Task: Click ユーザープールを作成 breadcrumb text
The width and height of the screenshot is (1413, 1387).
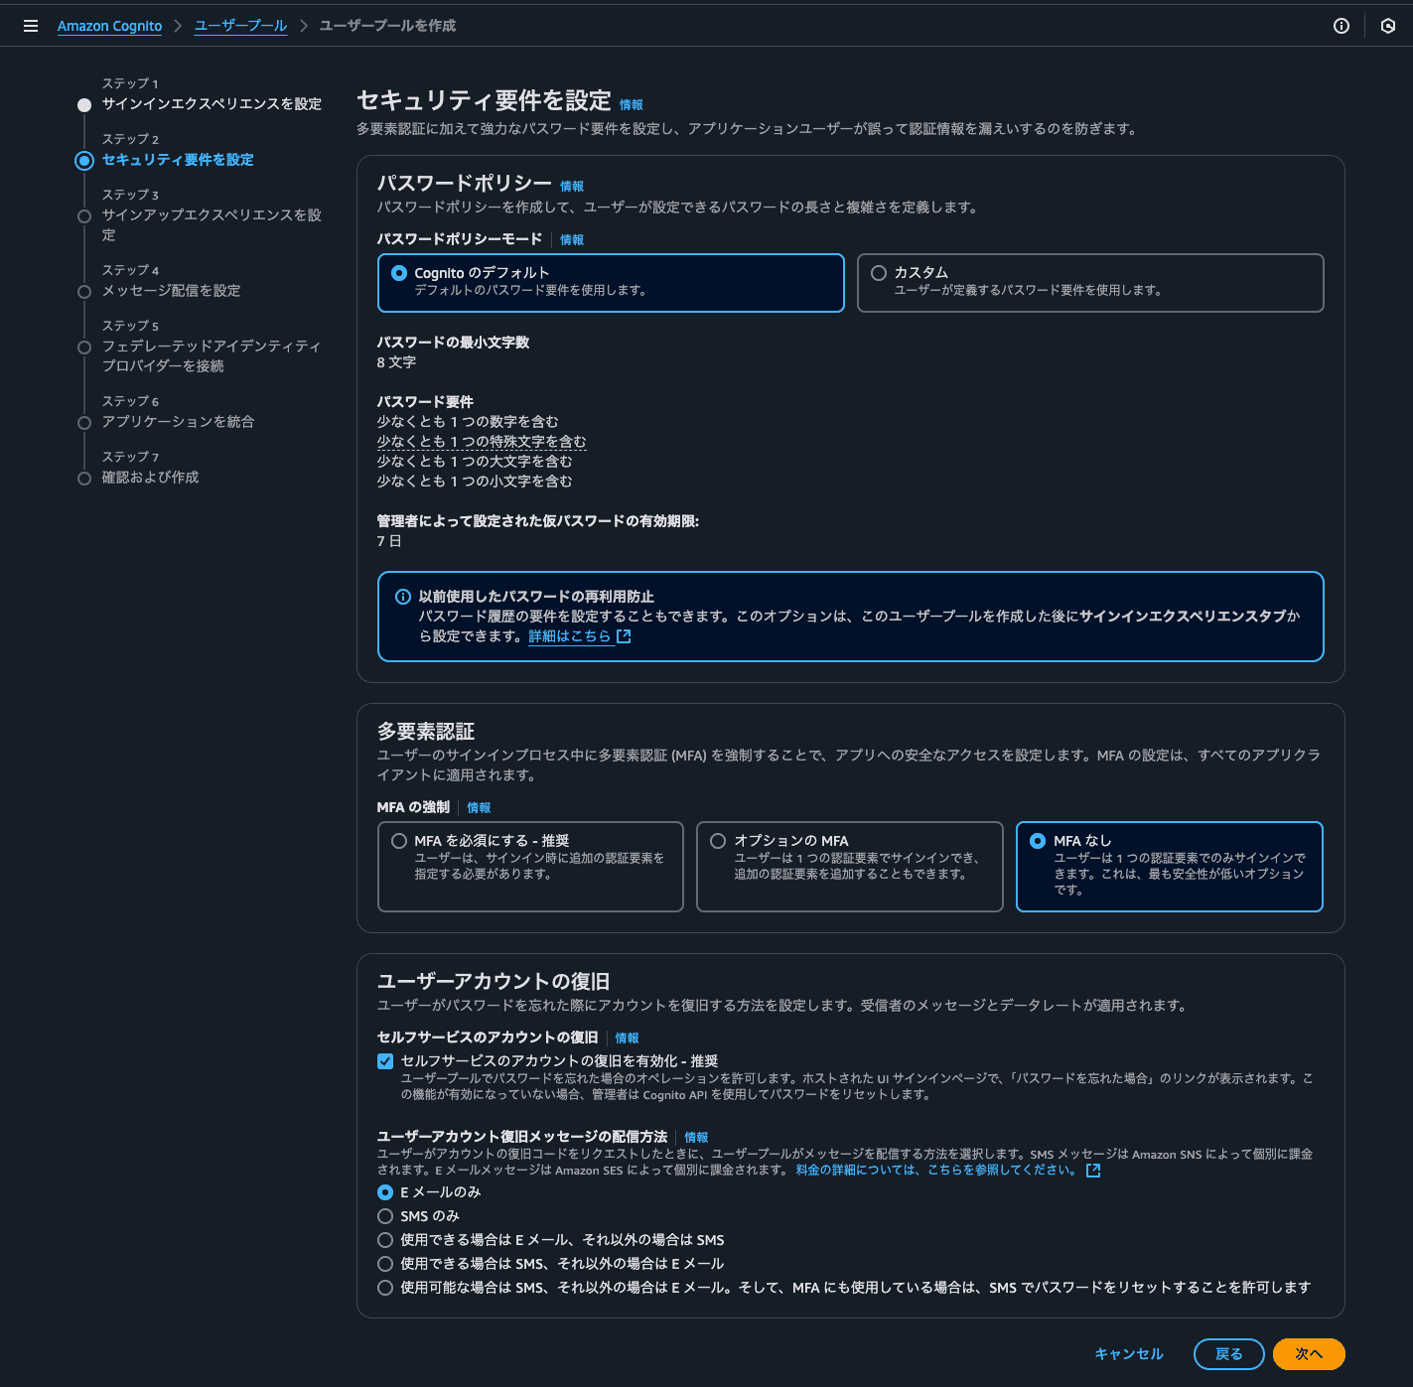Action: [x=387, y=26]
